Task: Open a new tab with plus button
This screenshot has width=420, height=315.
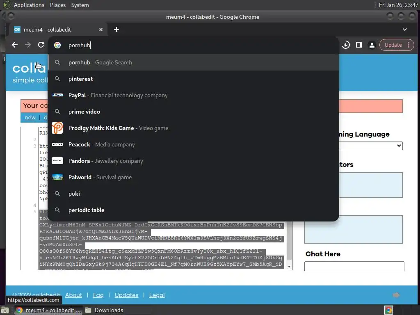Action: point(116,30)
